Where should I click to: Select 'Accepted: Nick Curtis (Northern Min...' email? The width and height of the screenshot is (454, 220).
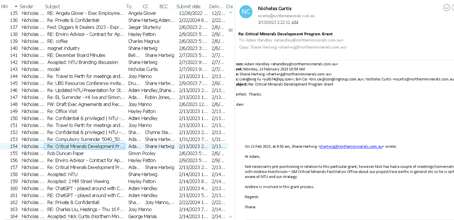coord(114,216)
